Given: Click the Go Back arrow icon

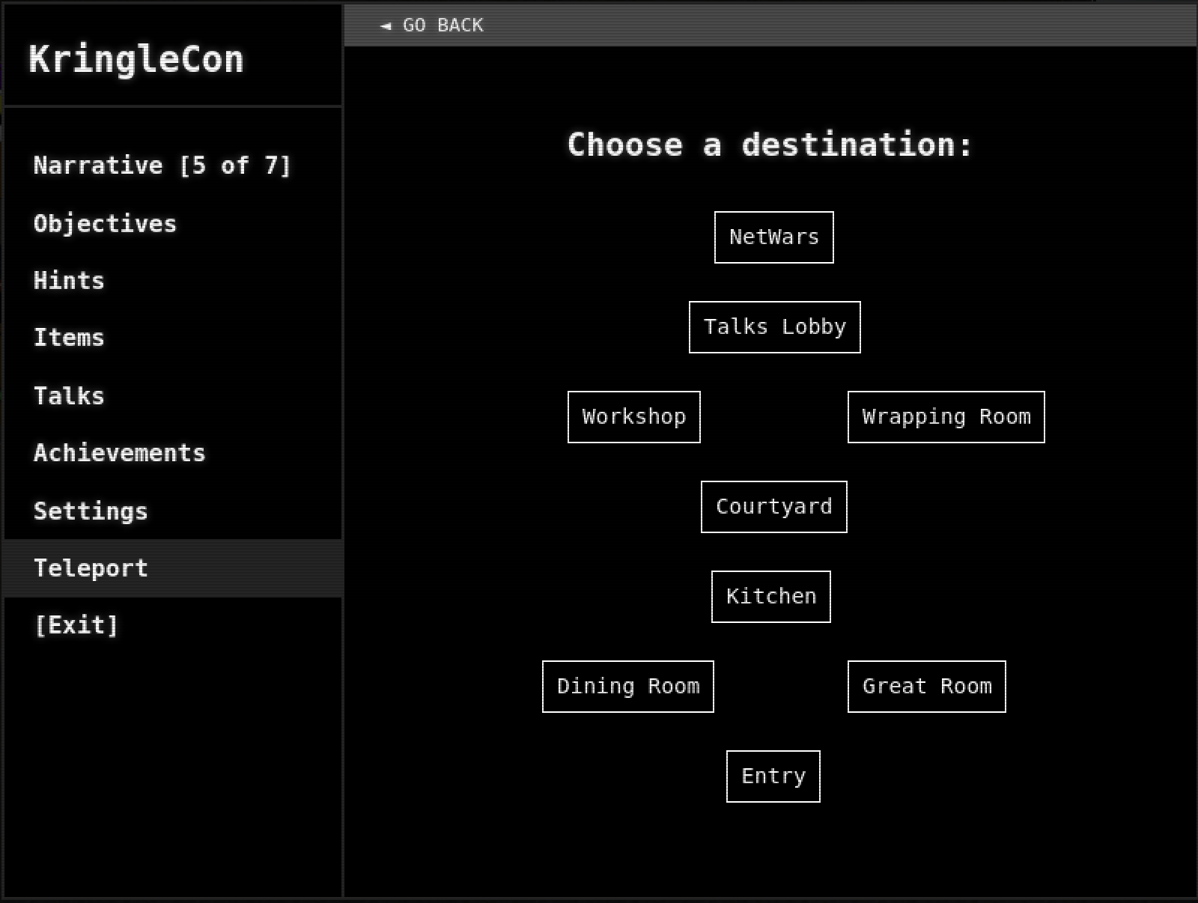Looking at the screenshot, I should tap(386, 26).
